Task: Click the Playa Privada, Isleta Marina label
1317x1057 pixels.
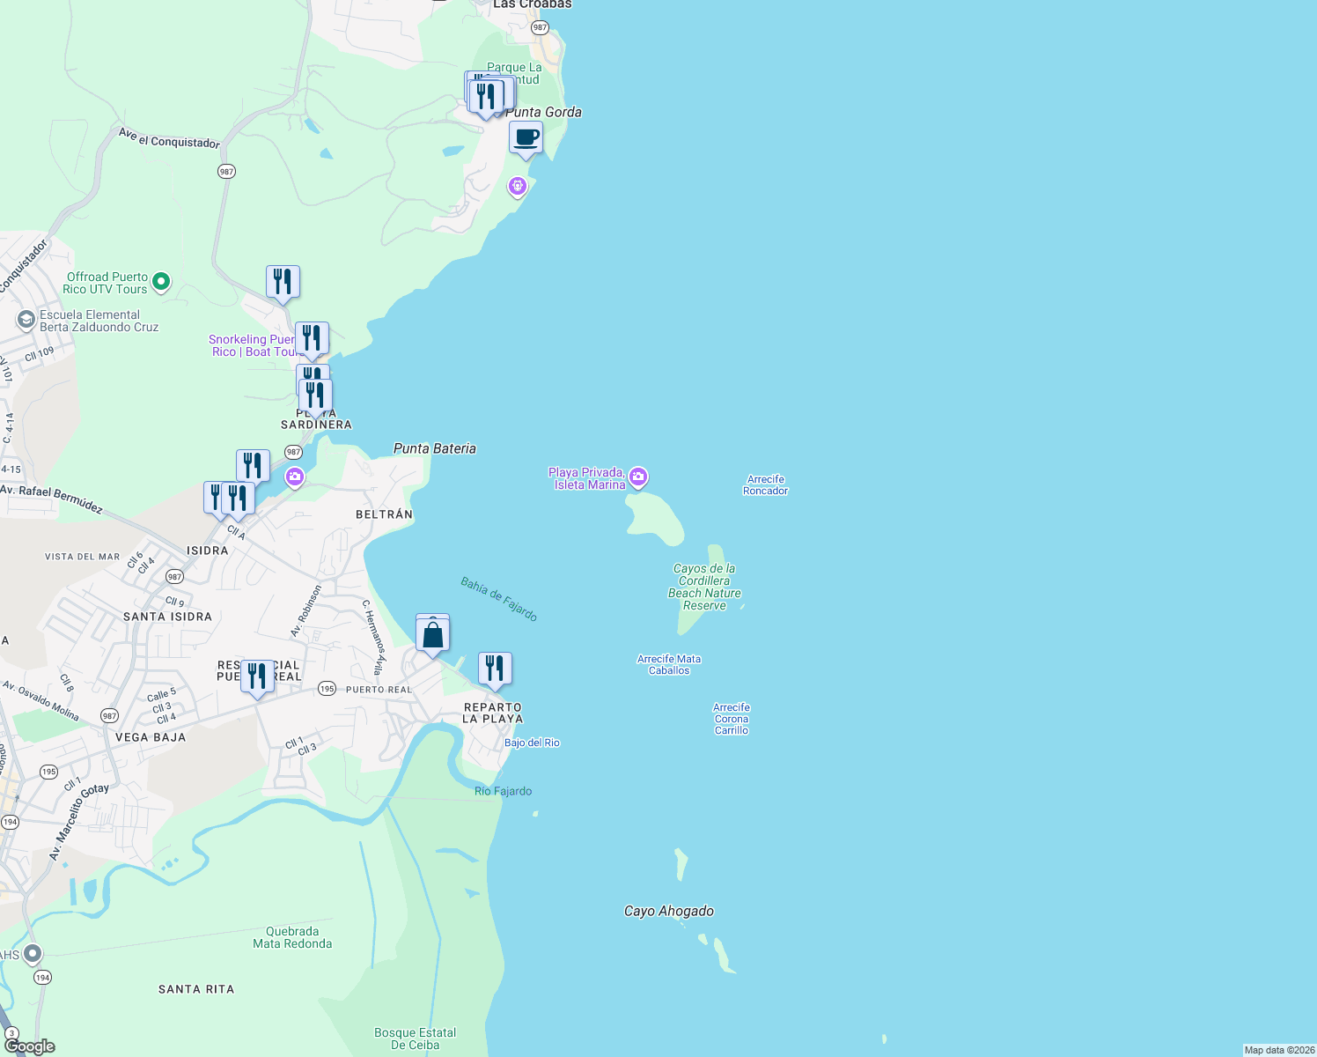Action: [586, 477]
